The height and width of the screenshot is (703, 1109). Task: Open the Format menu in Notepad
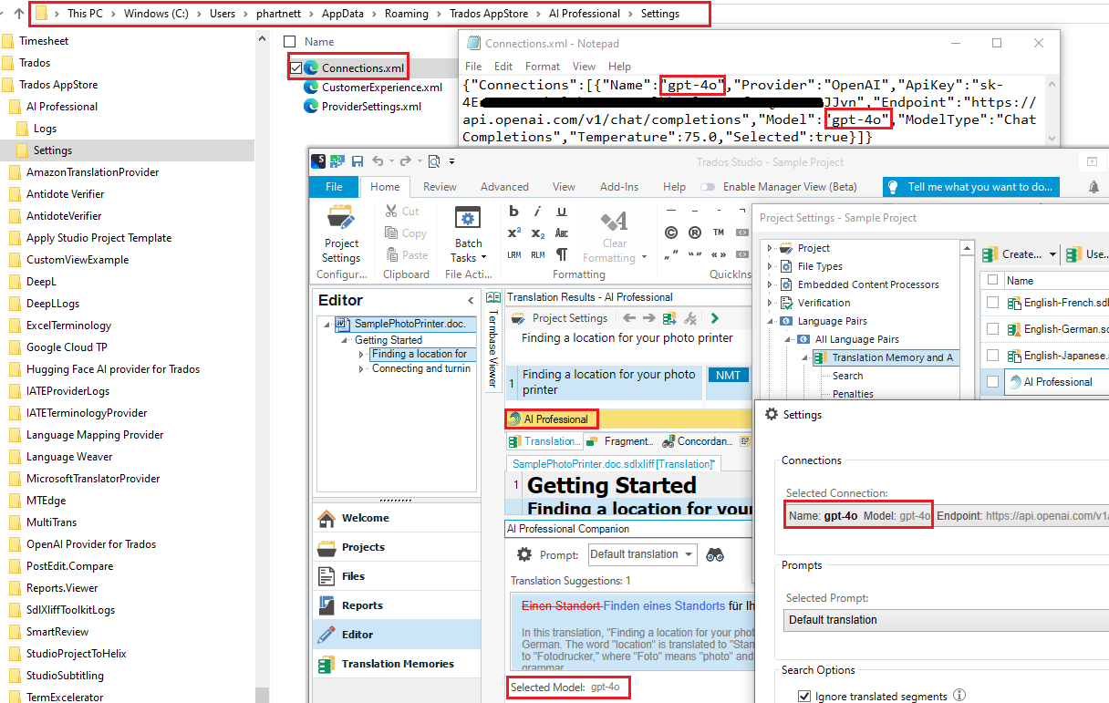pos(543,66)
